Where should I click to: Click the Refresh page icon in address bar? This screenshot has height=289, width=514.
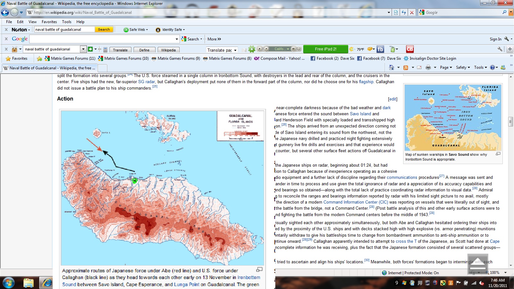pos(404,13)
